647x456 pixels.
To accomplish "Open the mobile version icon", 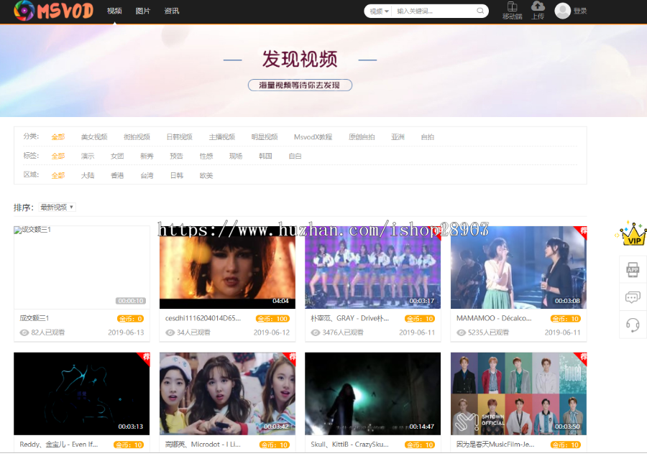I will click(512, 6).
